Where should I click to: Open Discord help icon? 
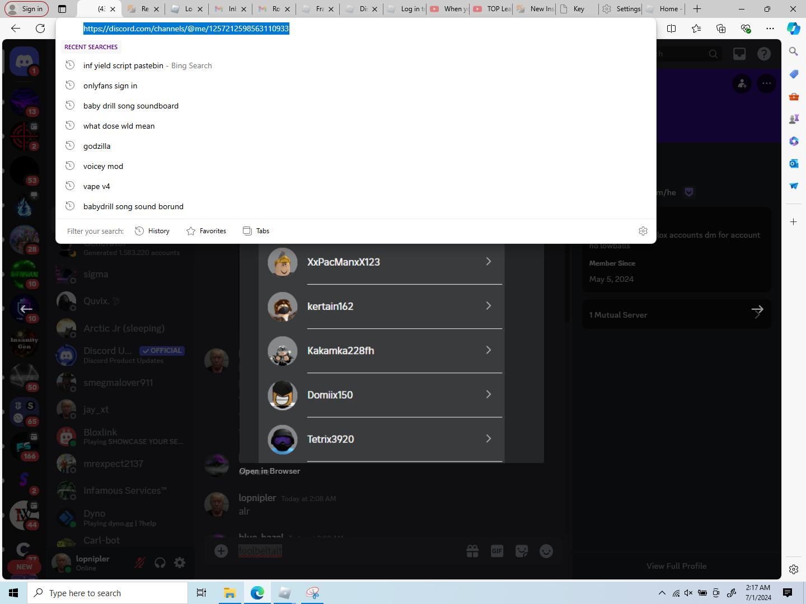(764, 54)
